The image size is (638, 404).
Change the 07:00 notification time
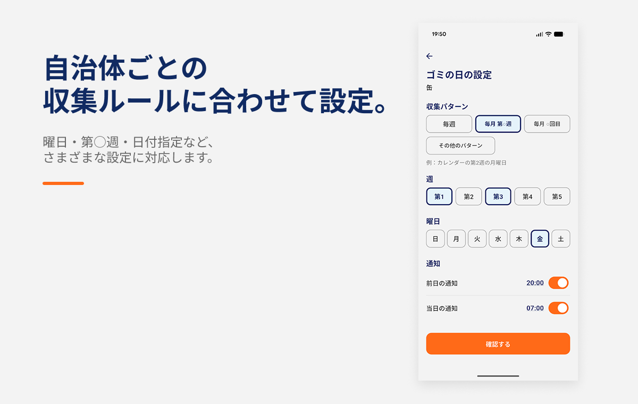pos(535,308)
